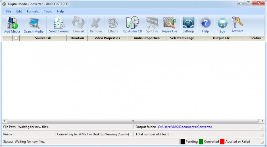The width and height of the screenshot is (267, 147).
Task: Click the 'Total number of Files: 0' text
Action: [x=153, y=134]
